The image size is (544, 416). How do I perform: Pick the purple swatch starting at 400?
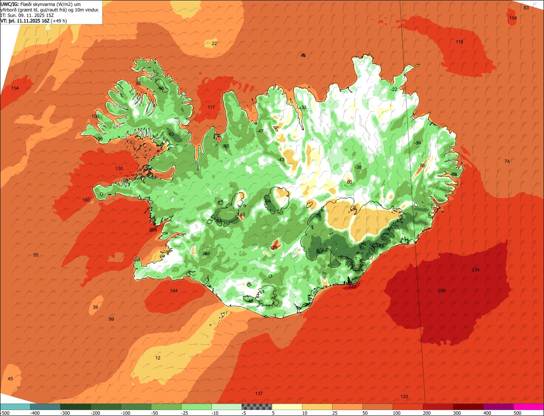(498, 406)
